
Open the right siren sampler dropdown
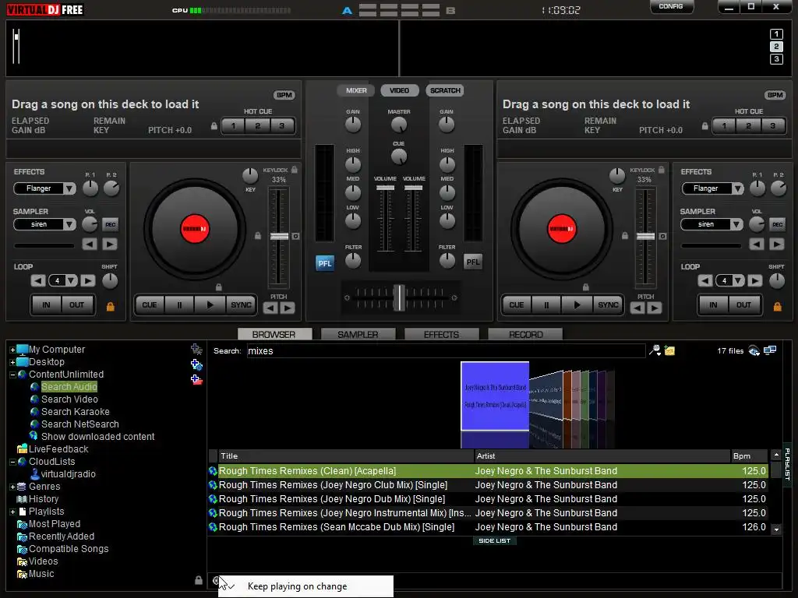click(736, 224)
